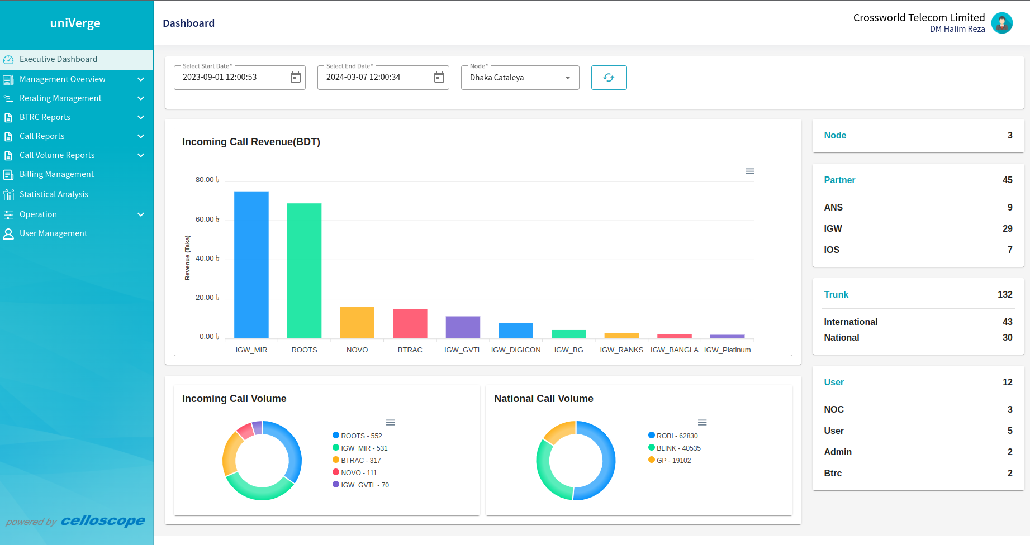Click the Admin user count row
The image size is (1030, 545).
click(x=918, y=452)
